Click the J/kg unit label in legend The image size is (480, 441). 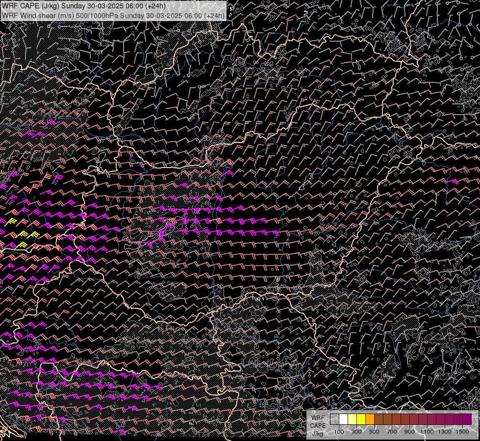318,434
